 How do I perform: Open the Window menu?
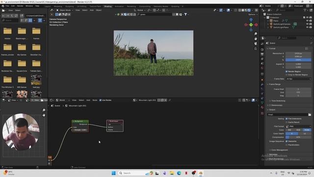point(29,6)
